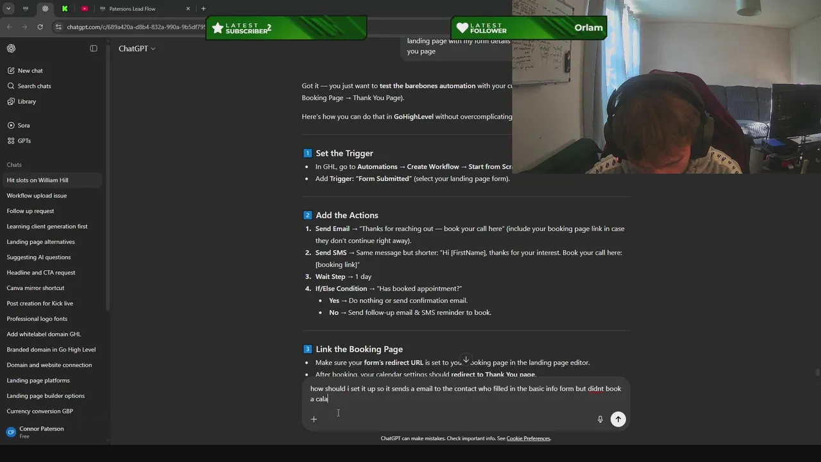Send the message with the arrow button
821x462 pixels.
(x=618, y=419)
